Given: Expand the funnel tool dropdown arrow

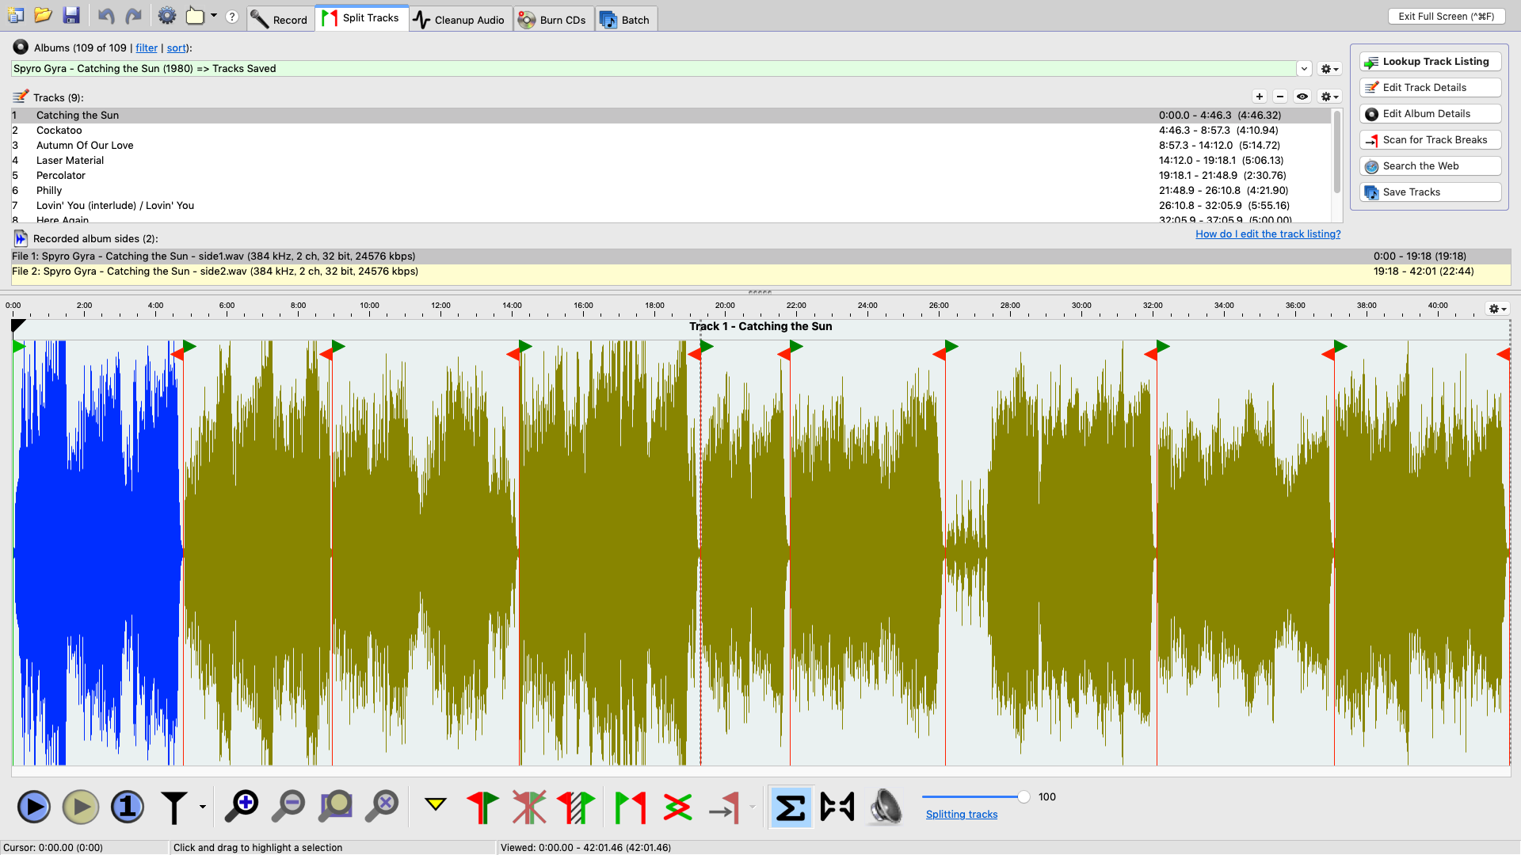Looking at the screenshot, I should [x=203, y=807].
